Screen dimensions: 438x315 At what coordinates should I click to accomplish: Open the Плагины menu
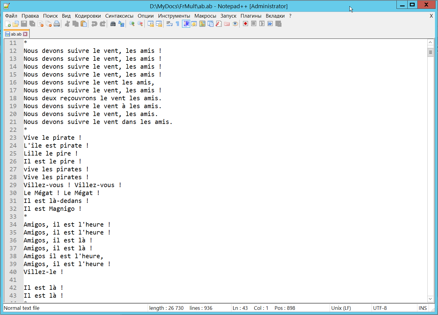tap(251, 16)
